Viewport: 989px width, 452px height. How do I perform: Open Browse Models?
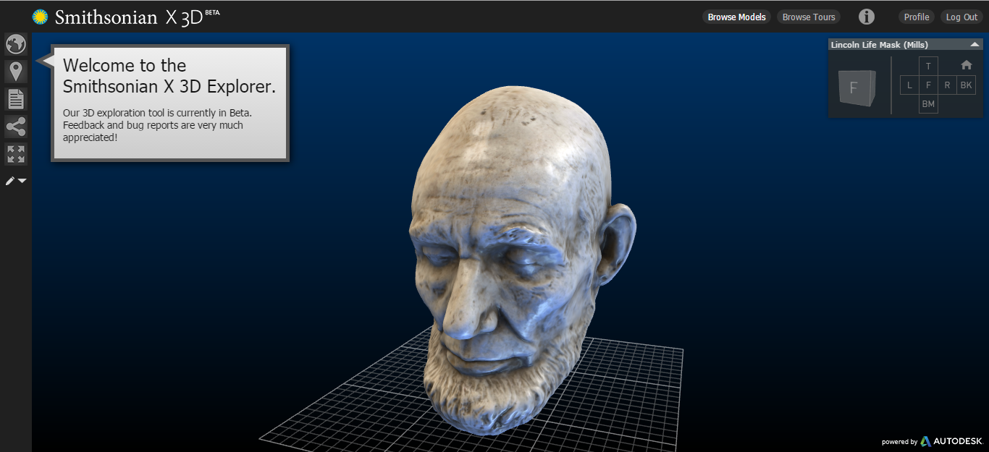tap(736, 17)
